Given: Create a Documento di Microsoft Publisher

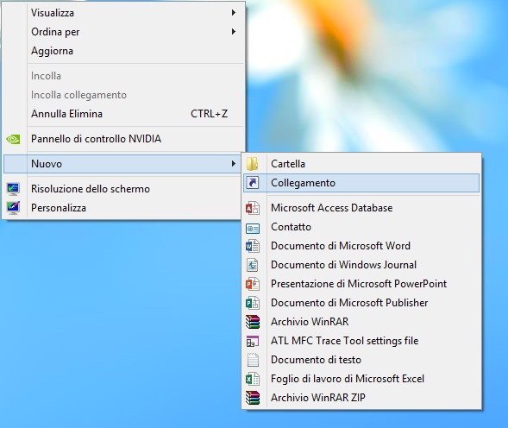Looking at the screenshot, I should point(361,303).
